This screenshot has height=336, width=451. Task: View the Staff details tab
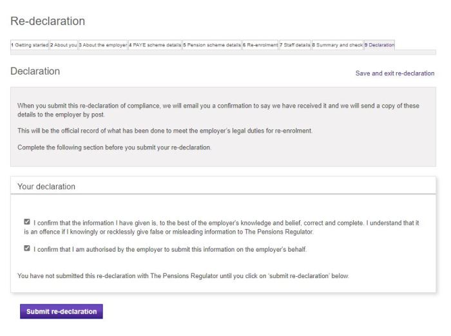pyautogui.click(x=295, y=45)
